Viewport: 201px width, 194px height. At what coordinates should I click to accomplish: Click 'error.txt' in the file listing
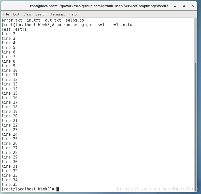[x=12, y=20]
